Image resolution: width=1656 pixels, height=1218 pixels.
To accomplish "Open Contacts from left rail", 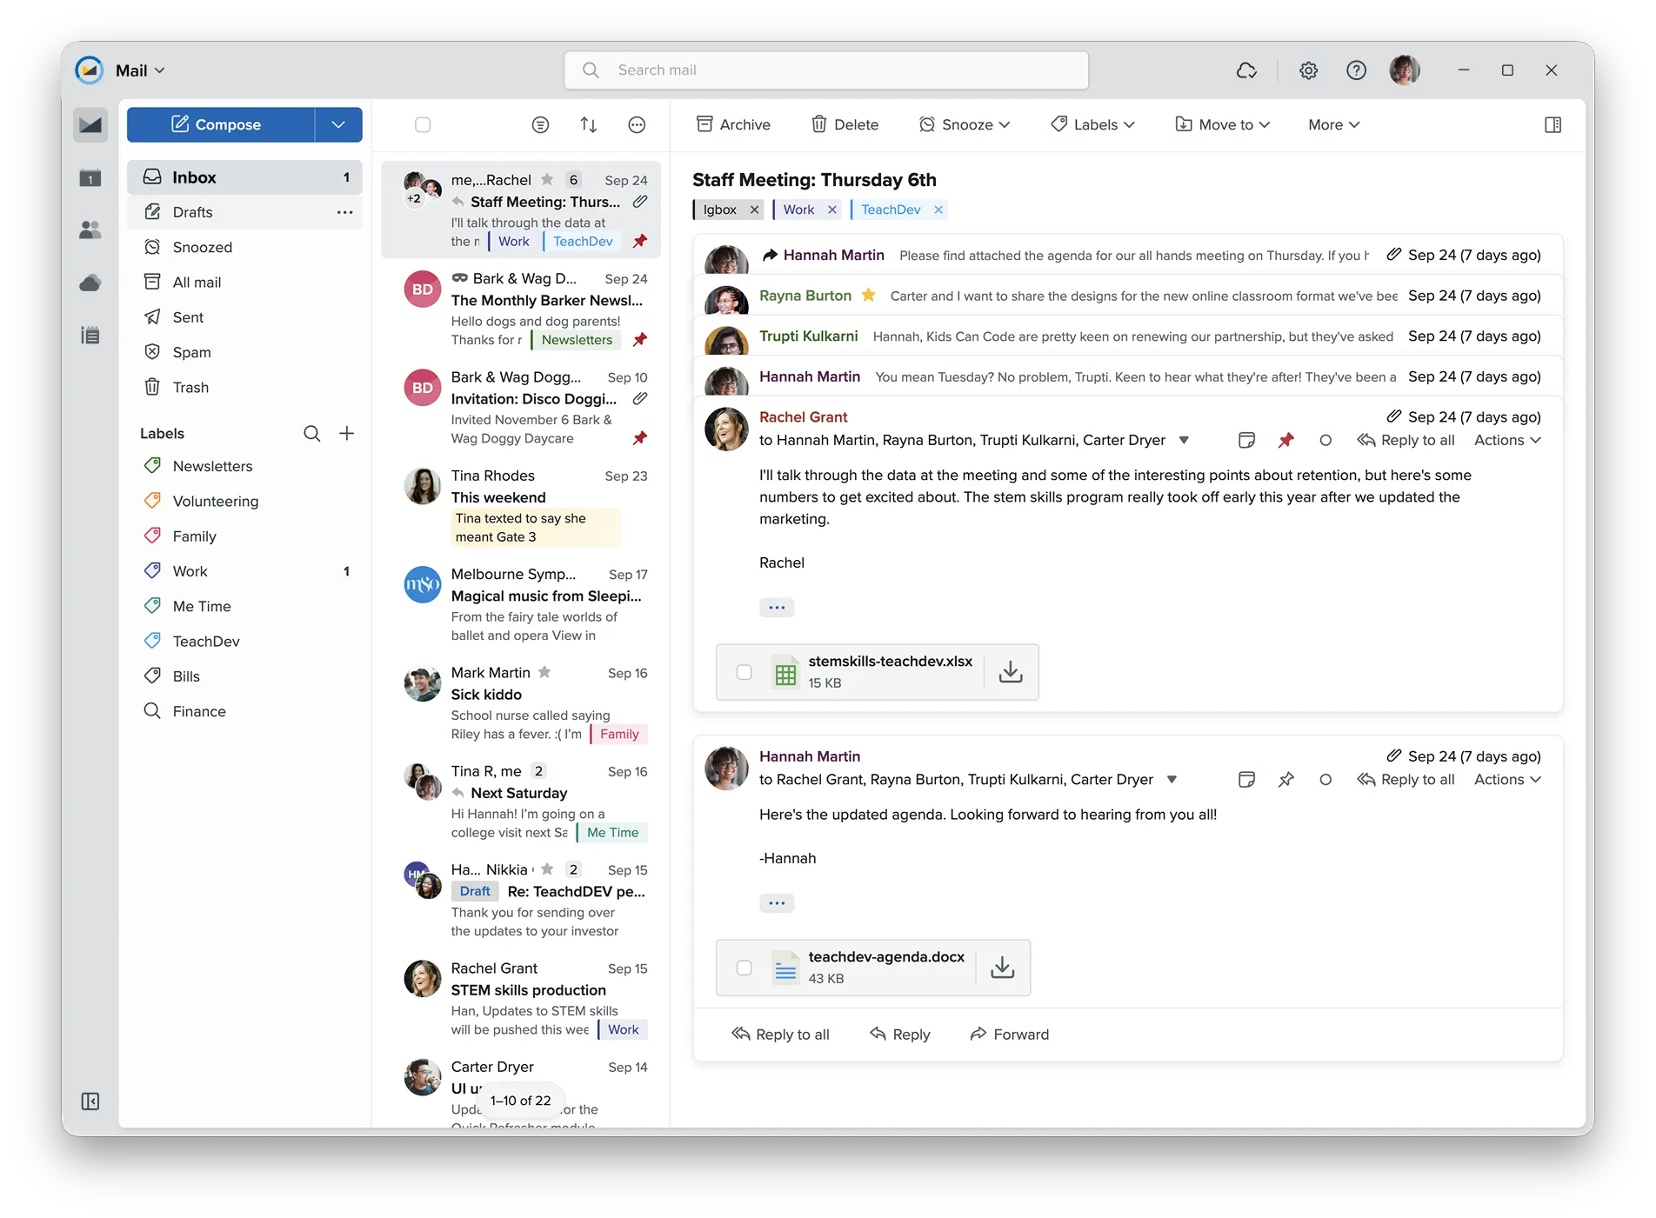I will click(x=90, y=230).
